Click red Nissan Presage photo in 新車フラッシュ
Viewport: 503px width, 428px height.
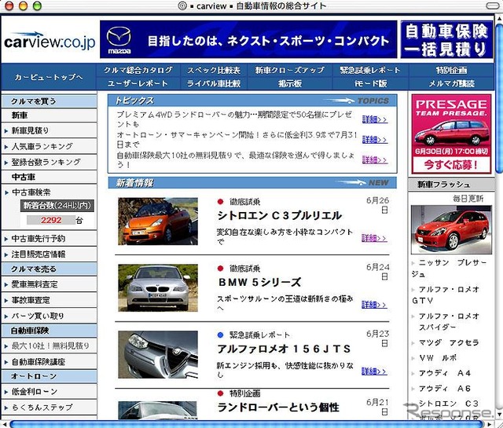coord(451,230)
